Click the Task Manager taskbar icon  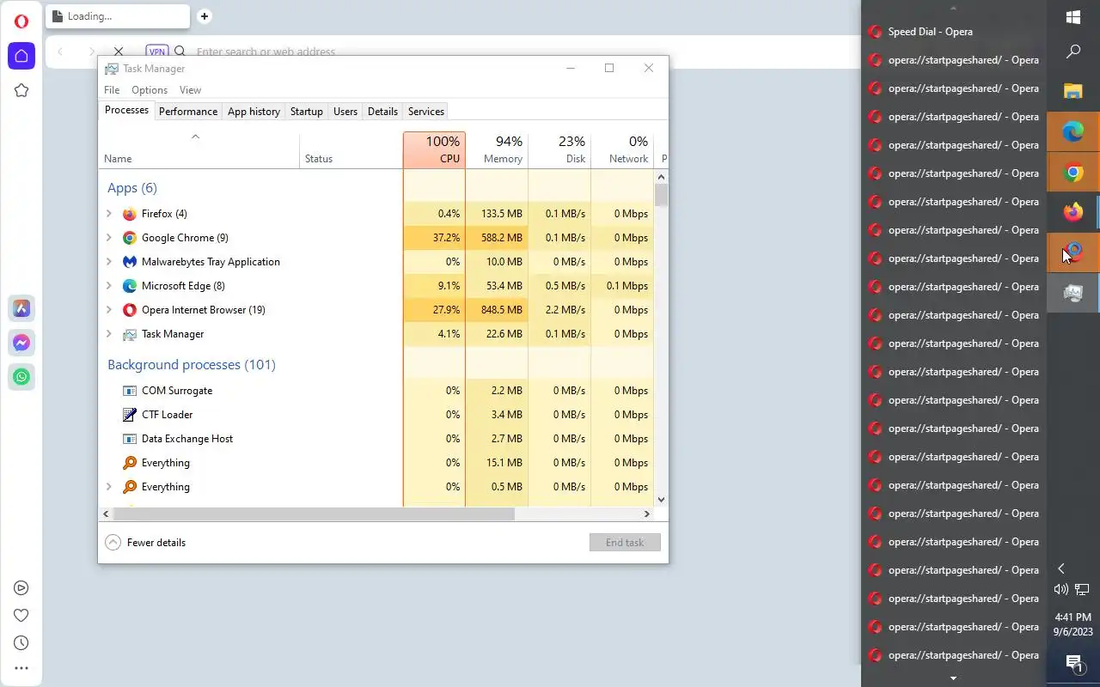(1073, 293)
